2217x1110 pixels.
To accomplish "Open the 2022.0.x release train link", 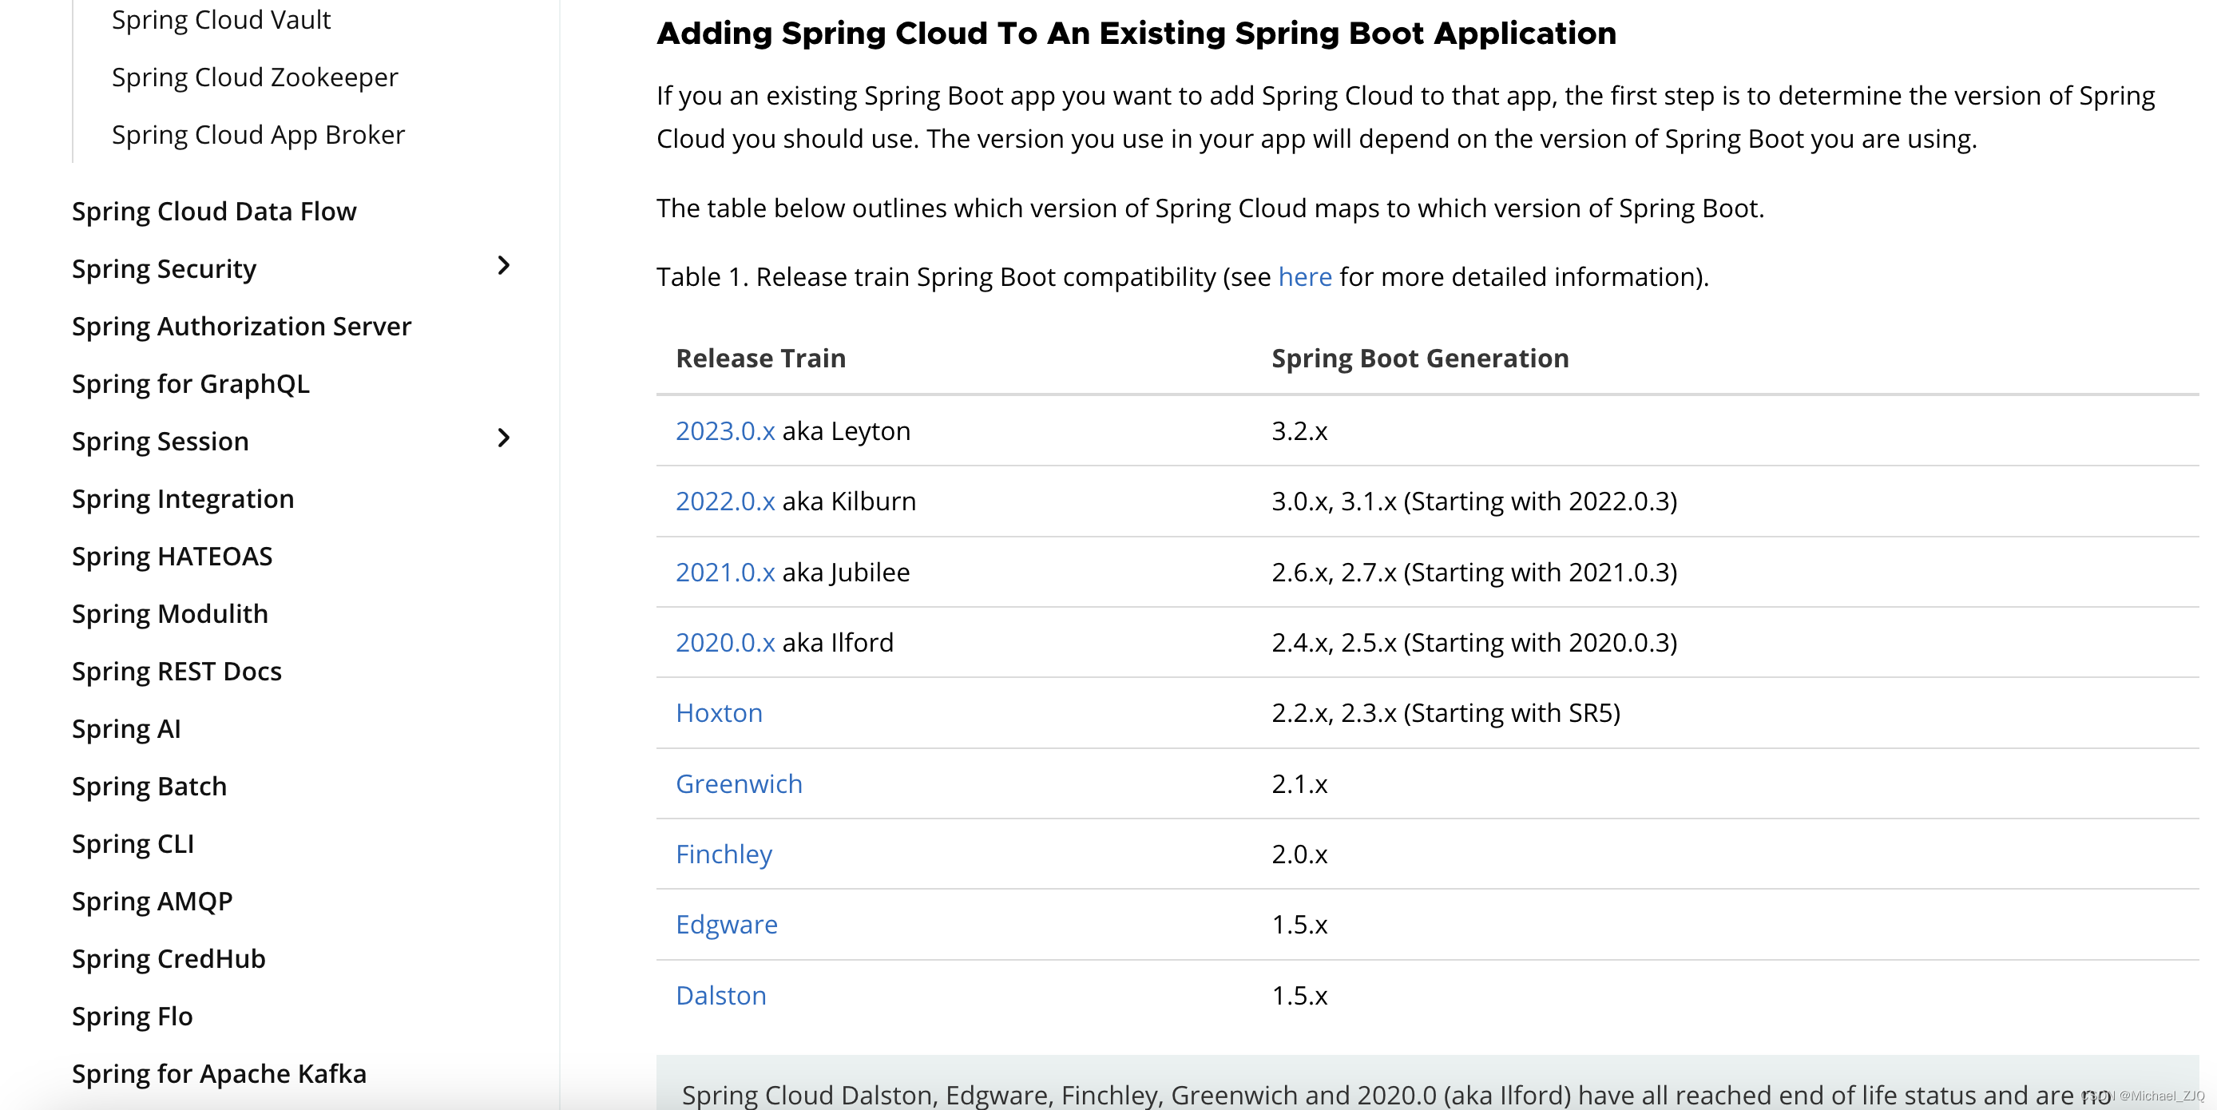I will click(x=725, y=501).
